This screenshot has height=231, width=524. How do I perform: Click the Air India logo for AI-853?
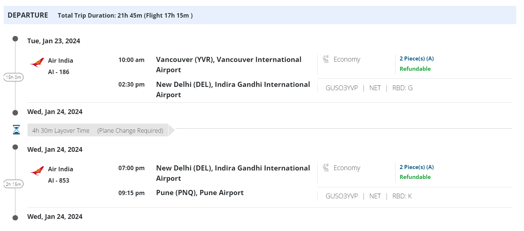click(37, 171)
